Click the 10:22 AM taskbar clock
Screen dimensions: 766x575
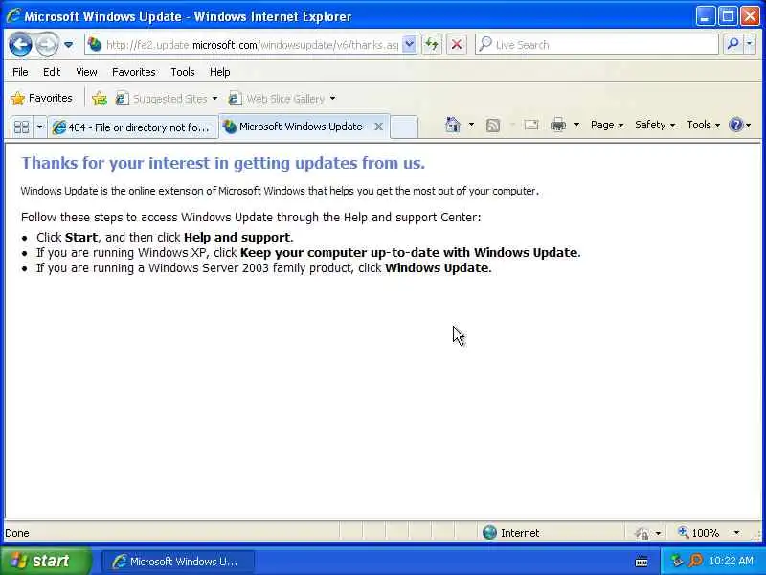click(731, 561)
